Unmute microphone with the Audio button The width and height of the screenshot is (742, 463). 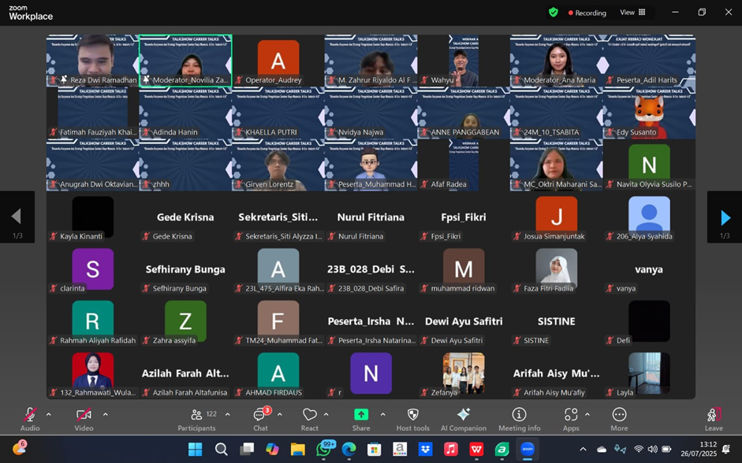click(x=30, y=417)
